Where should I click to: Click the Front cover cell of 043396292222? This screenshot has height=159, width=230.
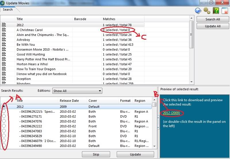click(x=93, y=126)
